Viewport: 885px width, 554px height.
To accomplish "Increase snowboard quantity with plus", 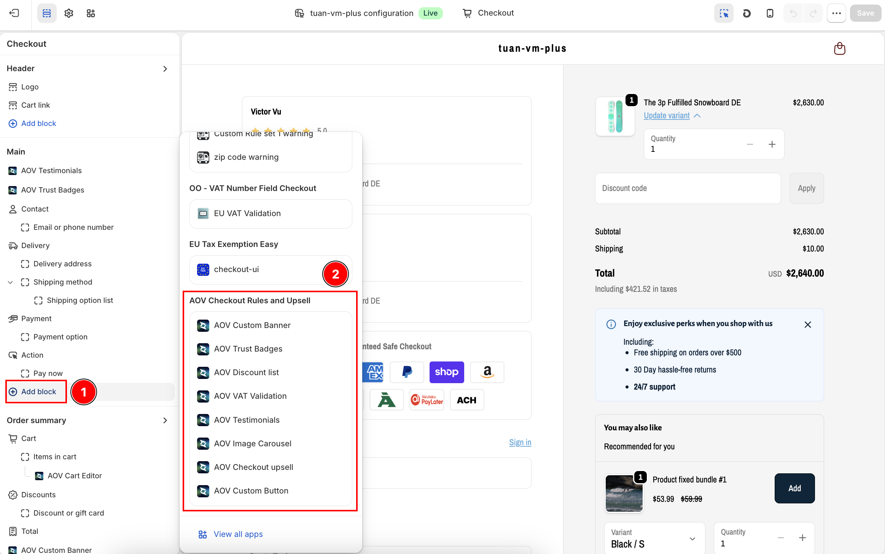I will point(772,144).
